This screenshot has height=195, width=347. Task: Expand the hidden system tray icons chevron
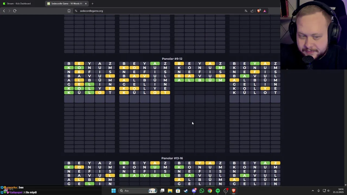pos(313,191)
